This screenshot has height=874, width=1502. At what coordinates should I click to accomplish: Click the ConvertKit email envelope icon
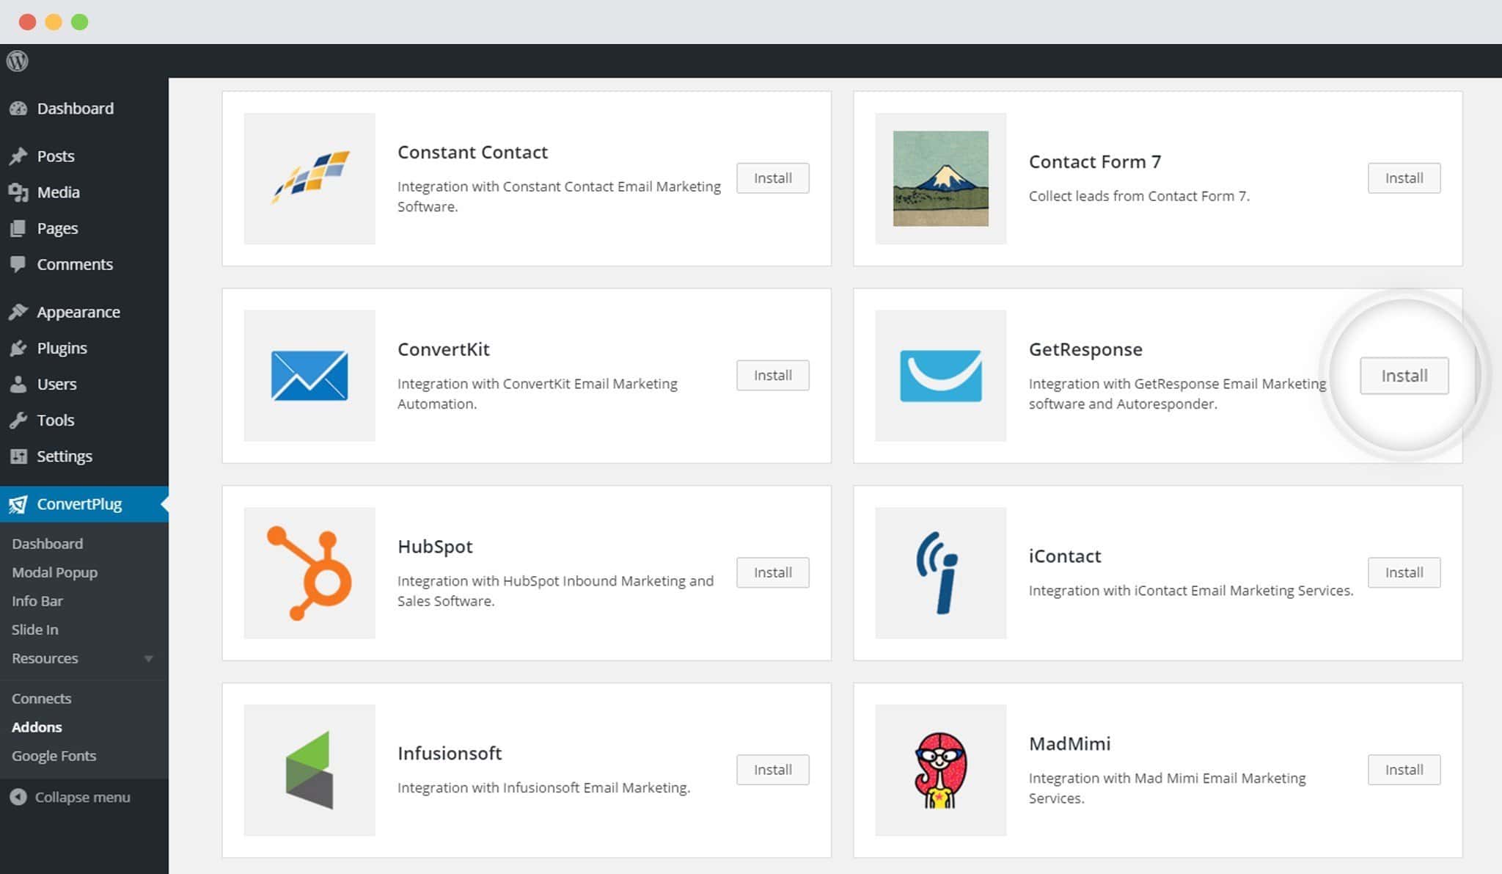tap(308, 376)
